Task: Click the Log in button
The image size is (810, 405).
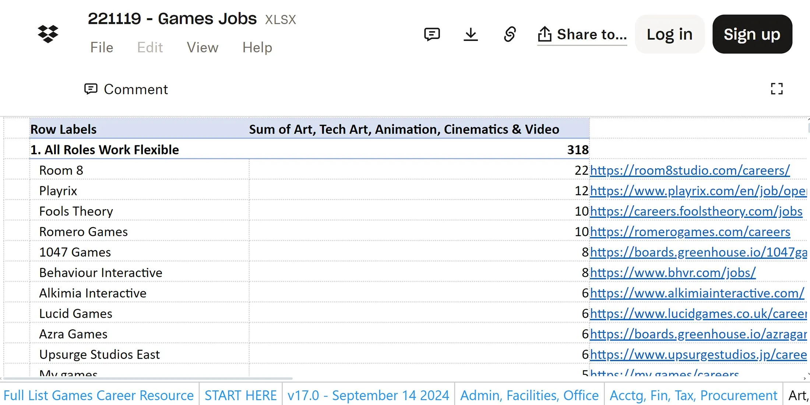Action: click(x=670, y=34)
